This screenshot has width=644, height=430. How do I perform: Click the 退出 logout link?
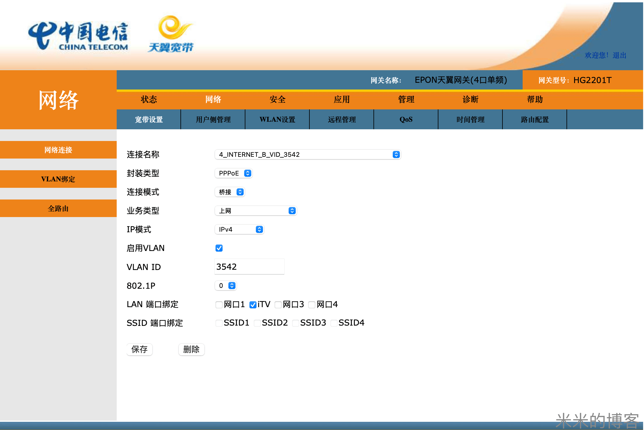[619, 55]
